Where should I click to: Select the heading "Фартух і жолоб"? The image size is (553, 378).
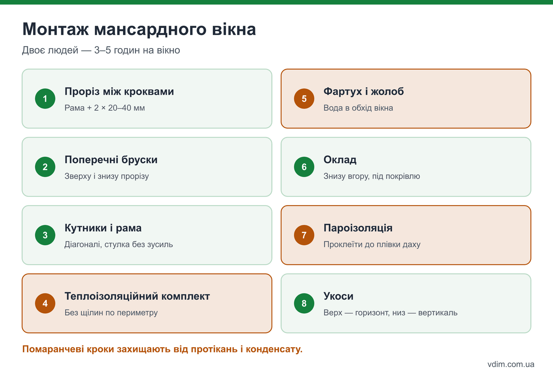click(x=364, y=92)
